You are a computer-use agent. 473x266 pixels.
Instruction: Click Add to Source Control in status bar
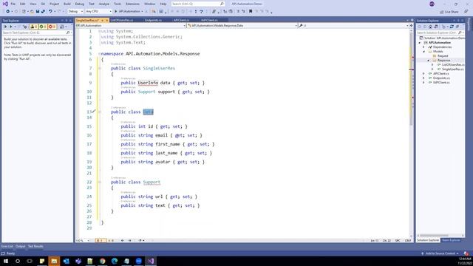point(440,253)
